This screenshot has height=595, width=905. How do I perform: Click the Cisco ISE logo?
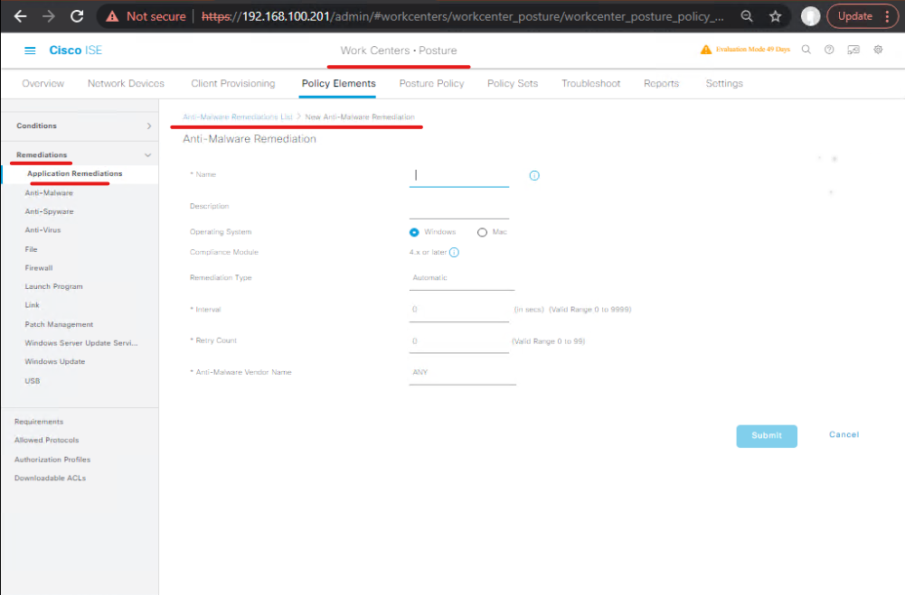tap(76, 51)
